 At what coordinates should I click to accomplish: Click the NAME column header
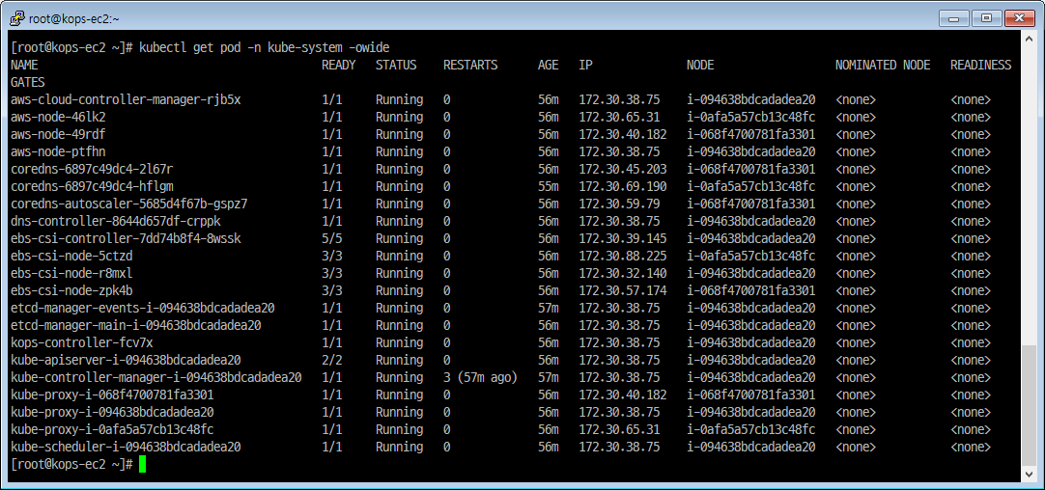(25, 66)
